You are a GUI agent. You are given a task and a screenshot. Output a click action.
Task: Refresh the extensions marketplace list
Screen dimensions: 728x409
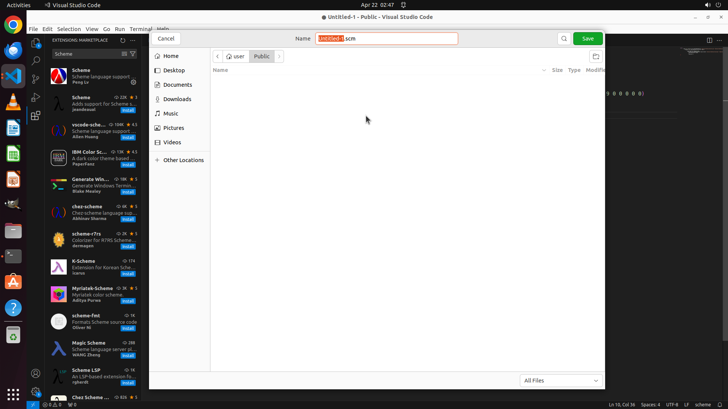tap(122, 40)
